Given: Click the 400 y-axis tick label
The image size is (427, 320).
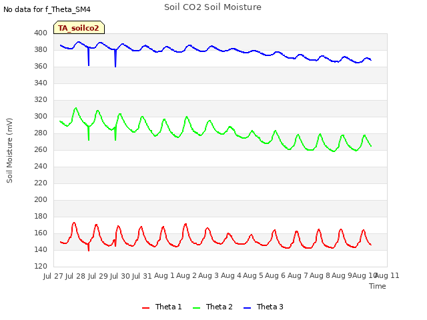Looking at the screenshot, I should [41, 33].
